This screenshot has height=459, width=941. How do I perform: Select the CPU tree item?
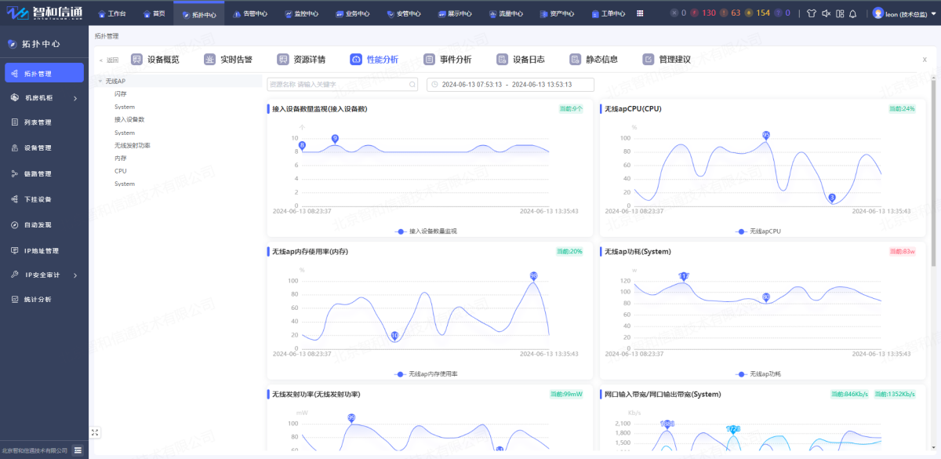(x=120, y=170)
